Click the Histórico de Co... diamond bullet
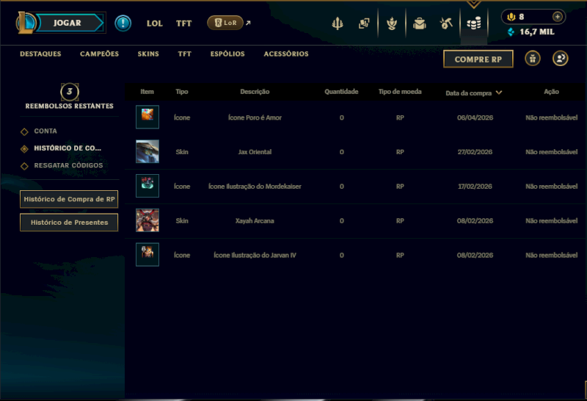The height and width of the screenshot is (401, 587). click(x=24, y=149)
